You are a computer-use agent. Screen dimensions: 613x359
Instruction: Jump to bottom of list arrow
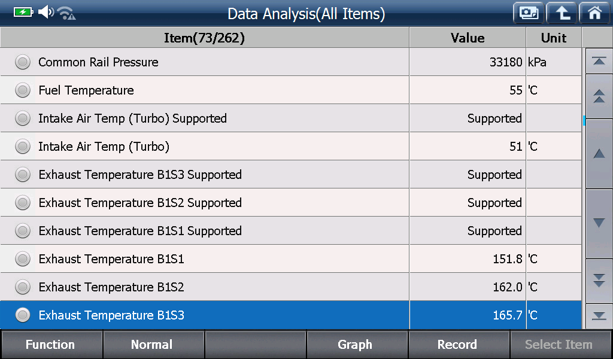tap(599, 316)
